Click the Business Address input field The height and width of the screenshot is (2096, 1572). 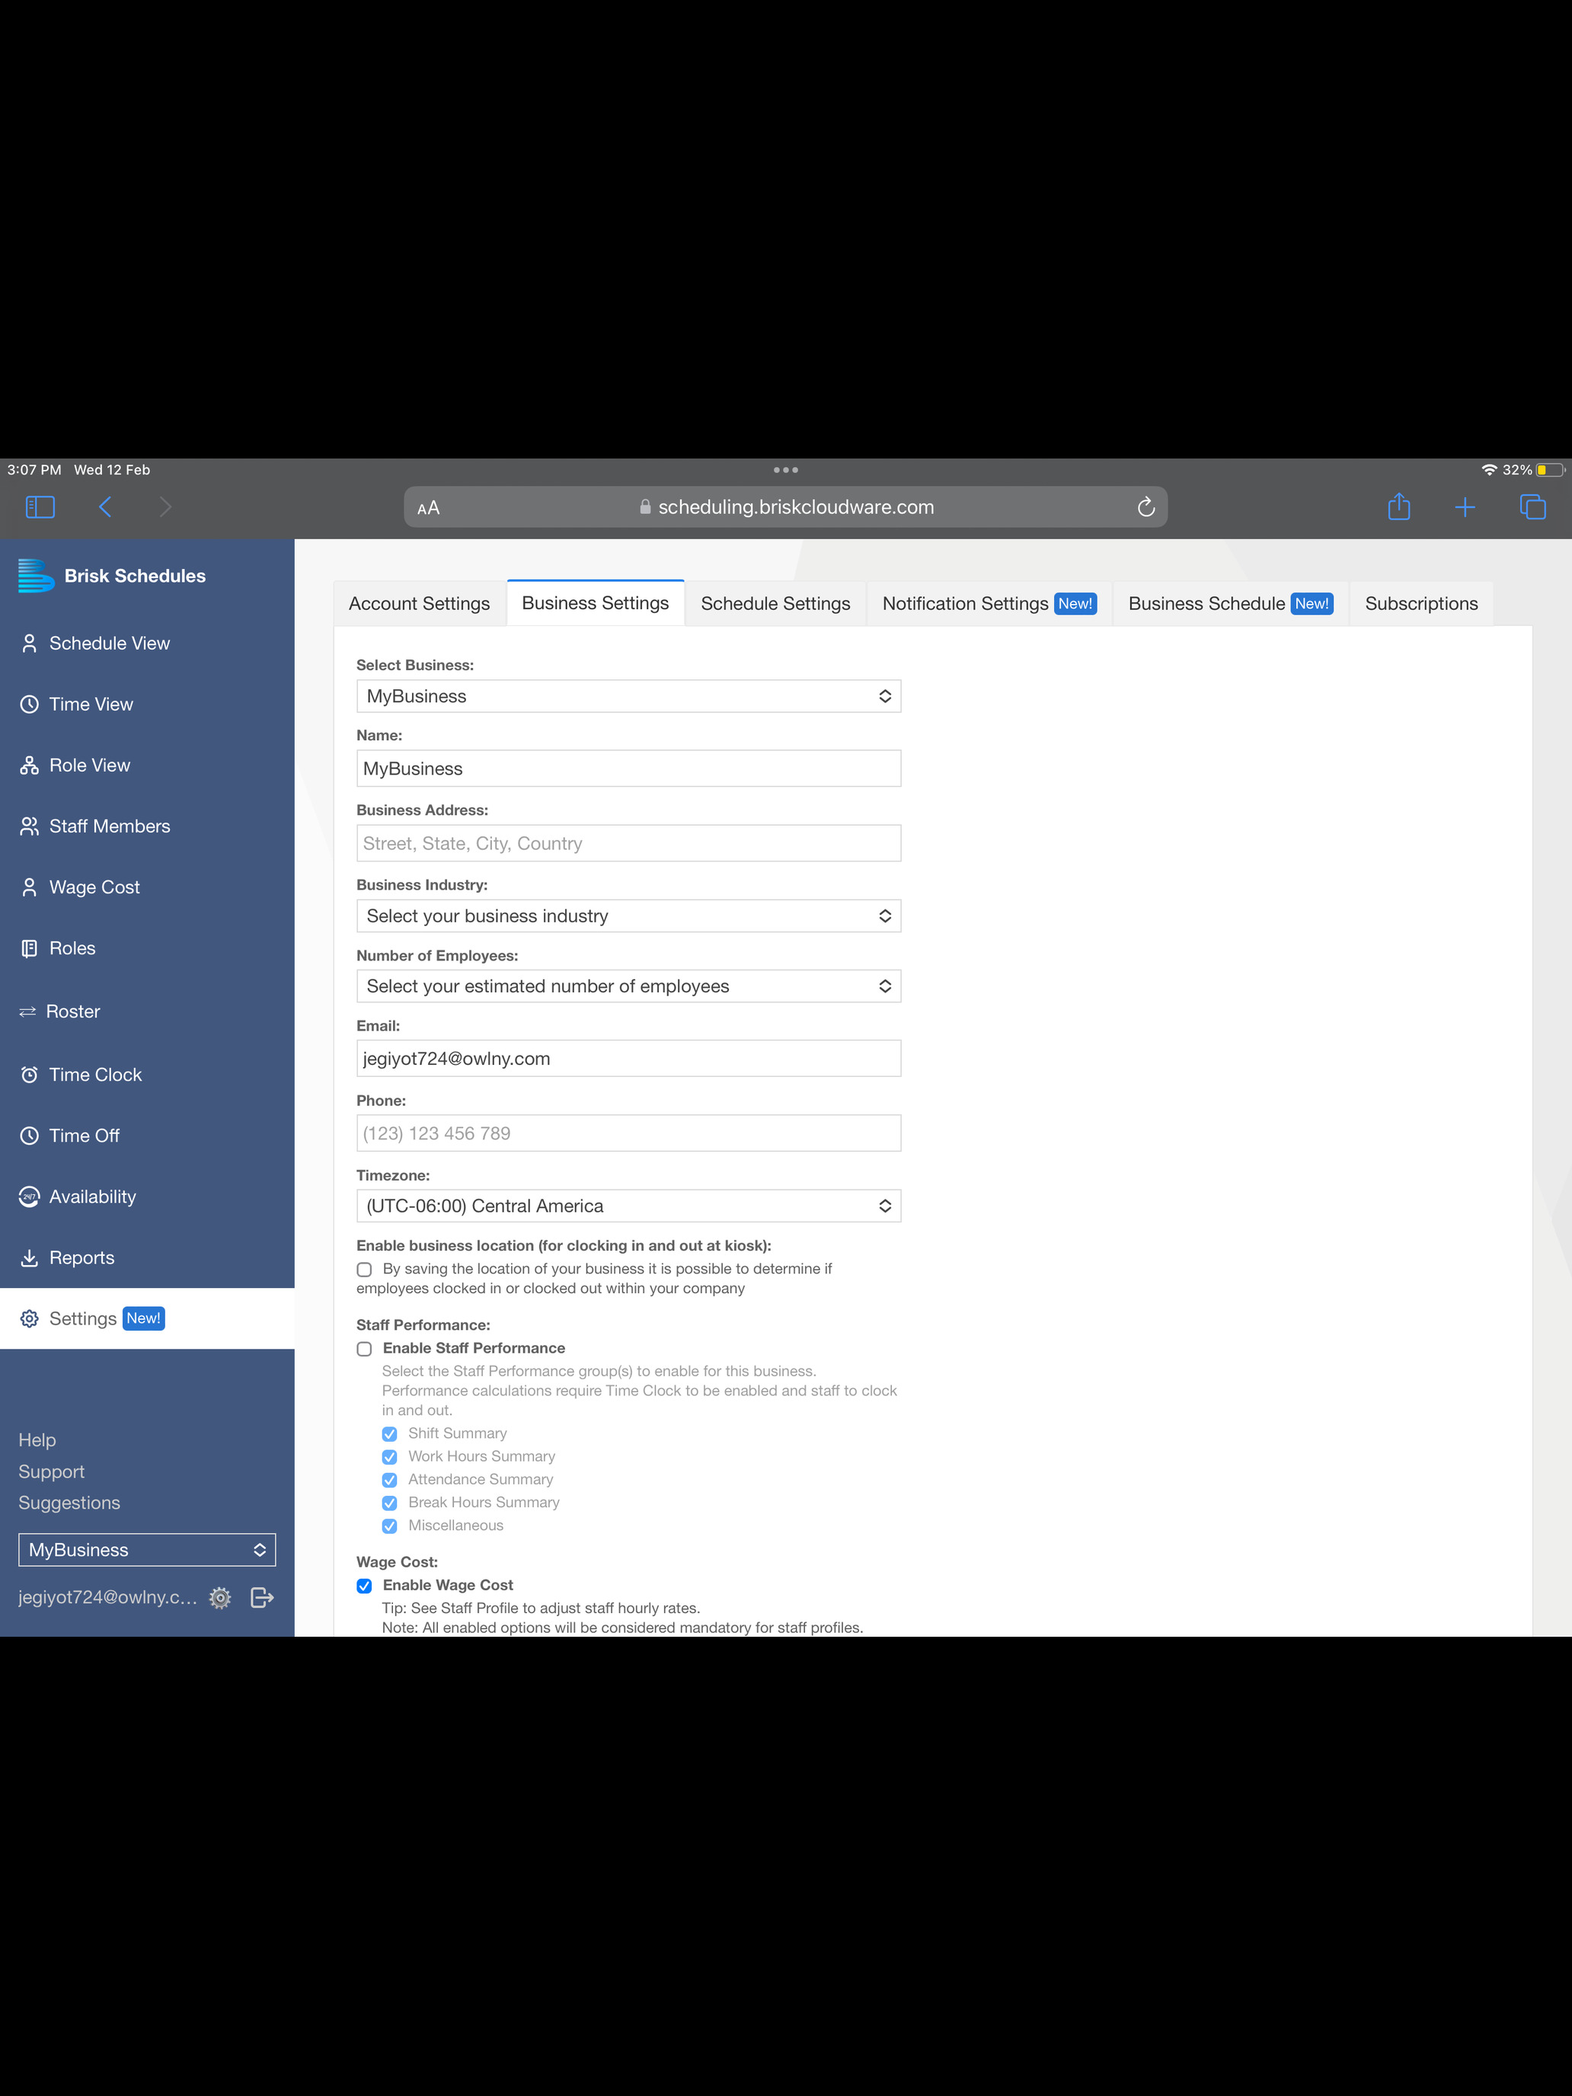coord(628,843)
